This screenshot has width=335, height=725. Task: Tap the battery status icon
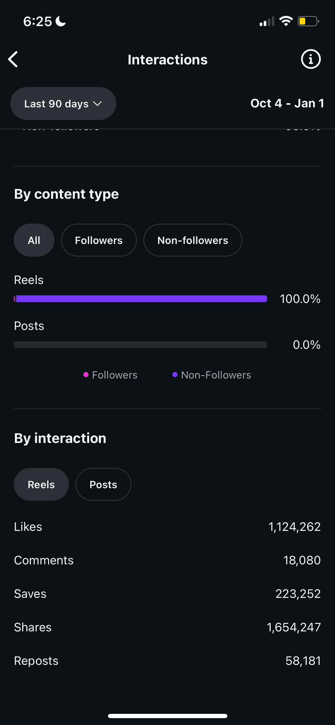point(308,21)
